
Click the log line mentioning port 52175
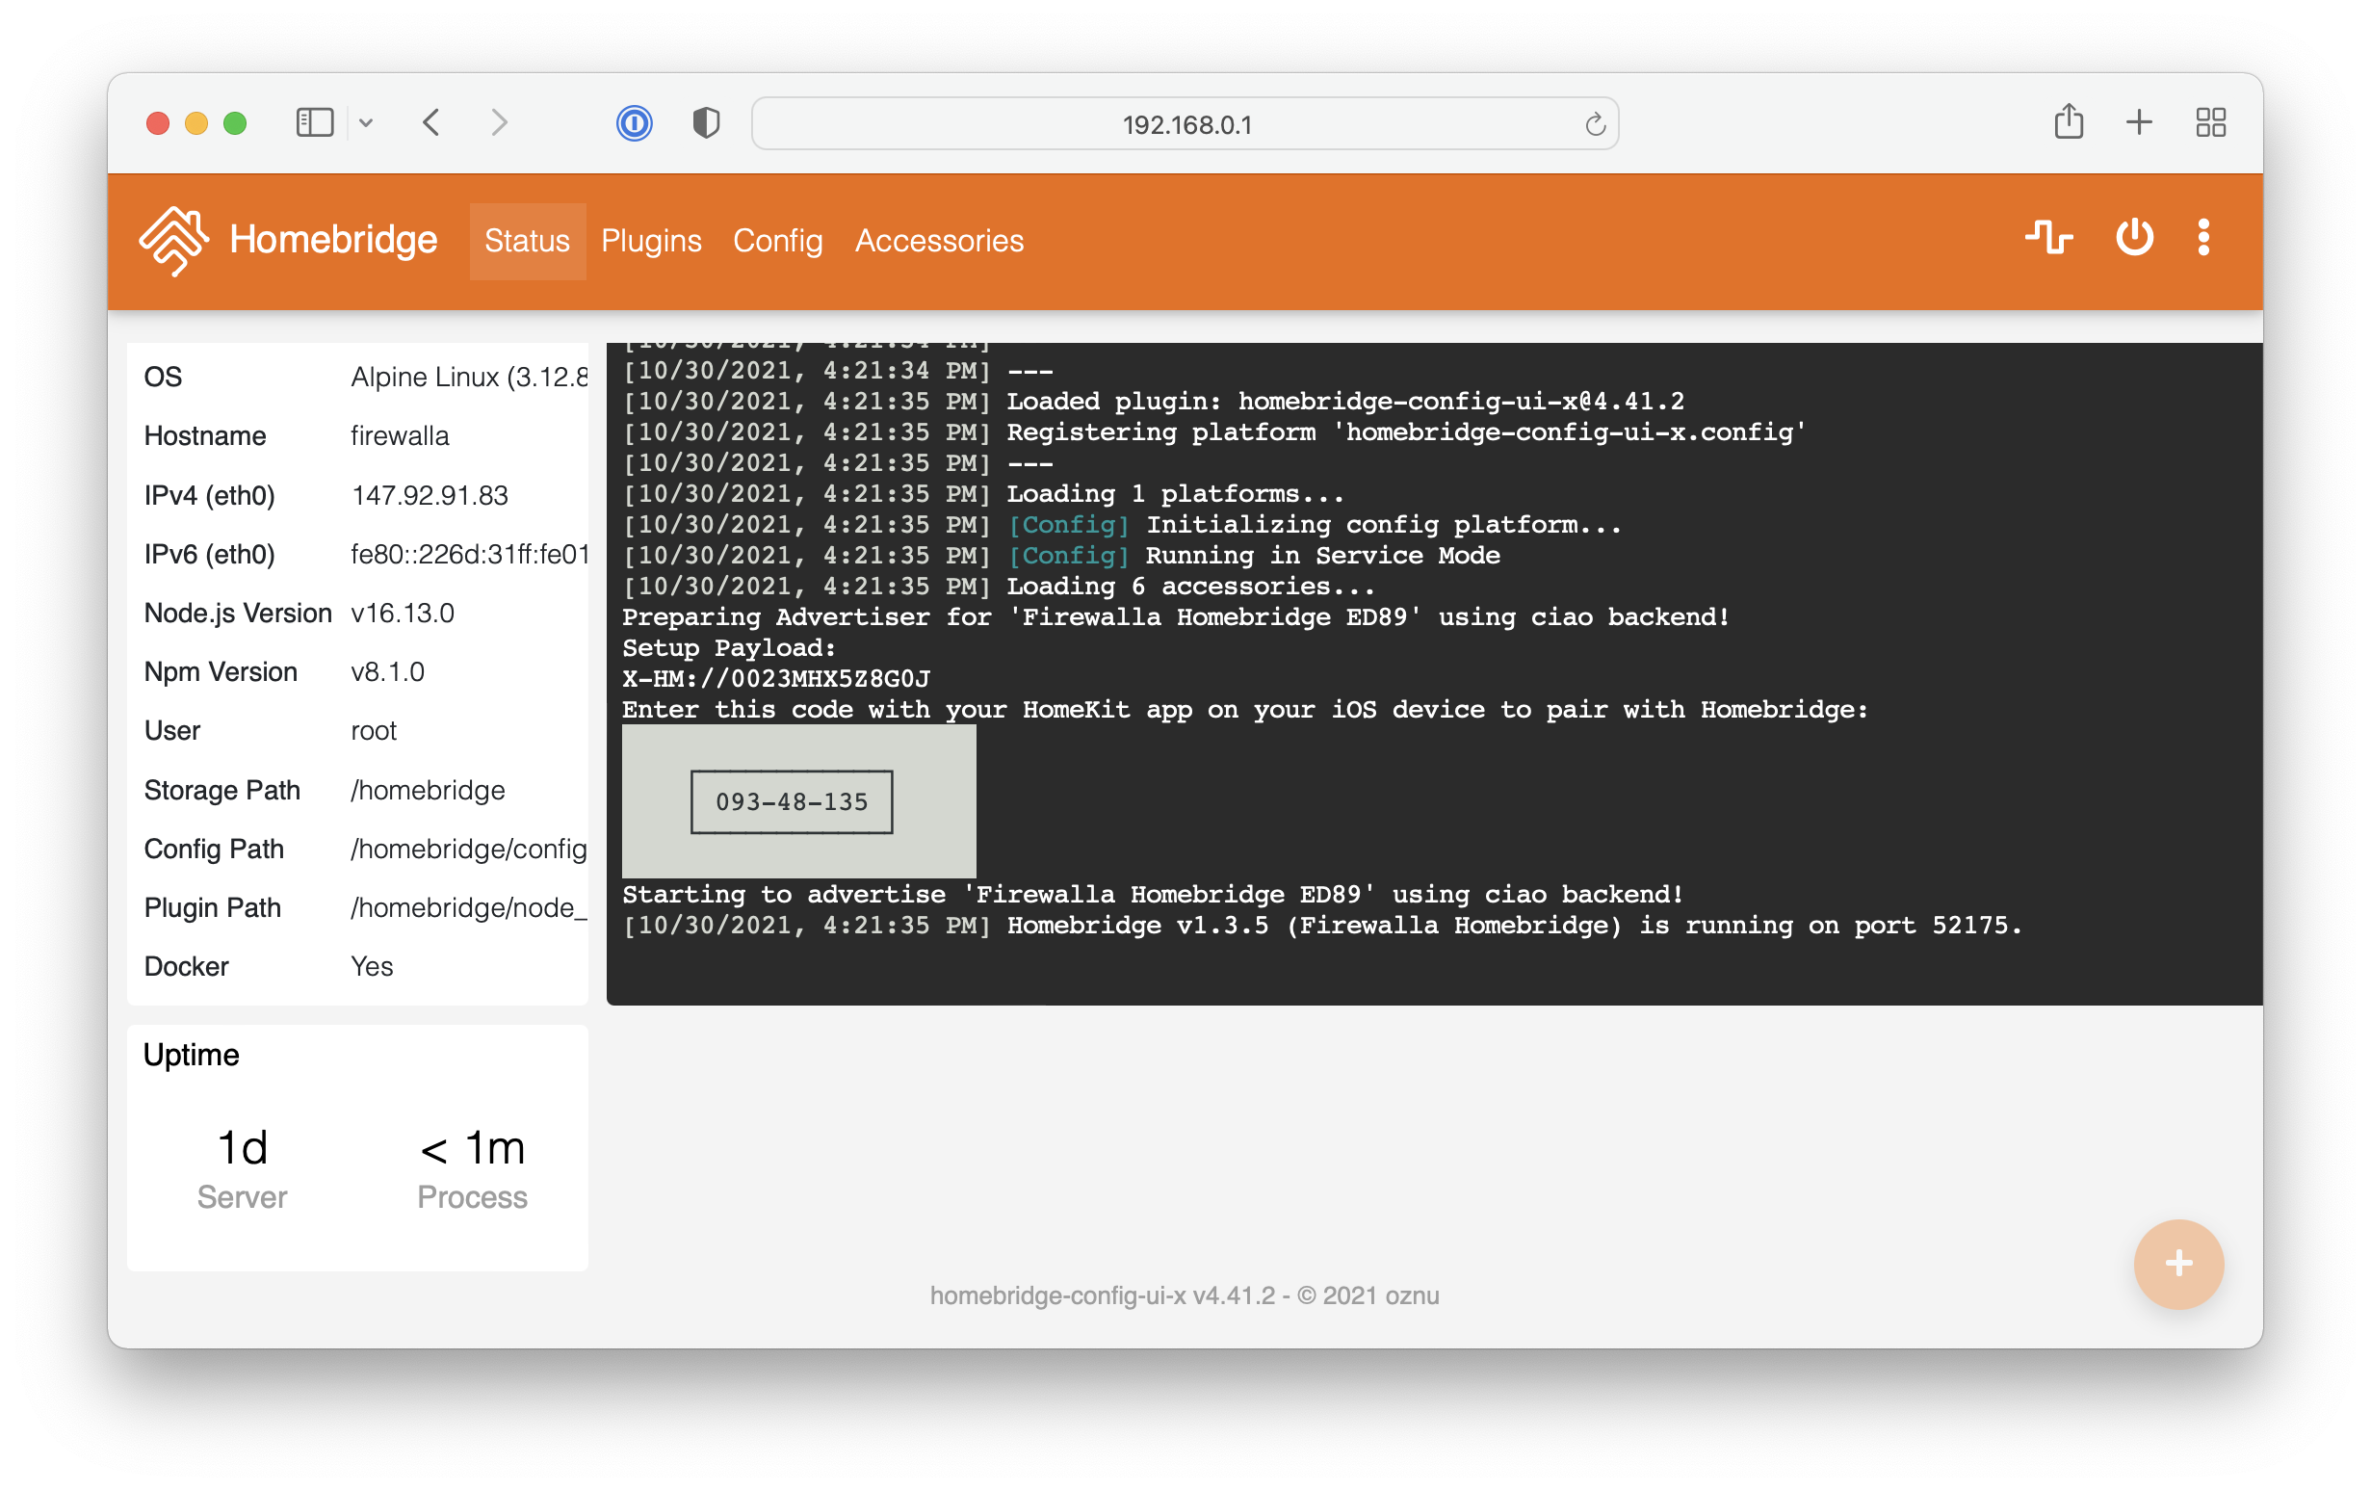(x=1322, y=925)
